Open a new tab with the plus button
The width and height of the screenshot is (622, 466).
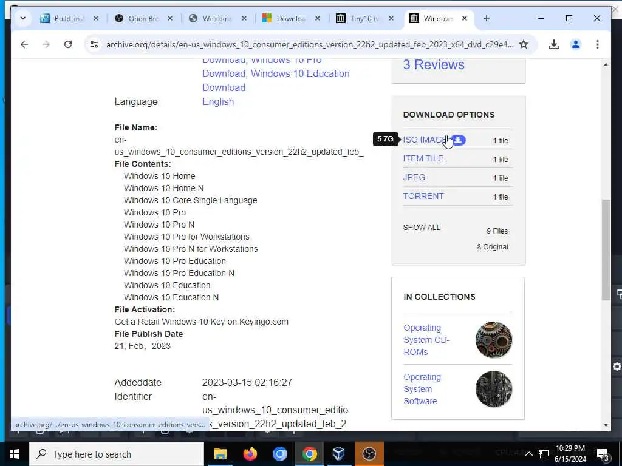pyautogui.click(x=487, y=18)
